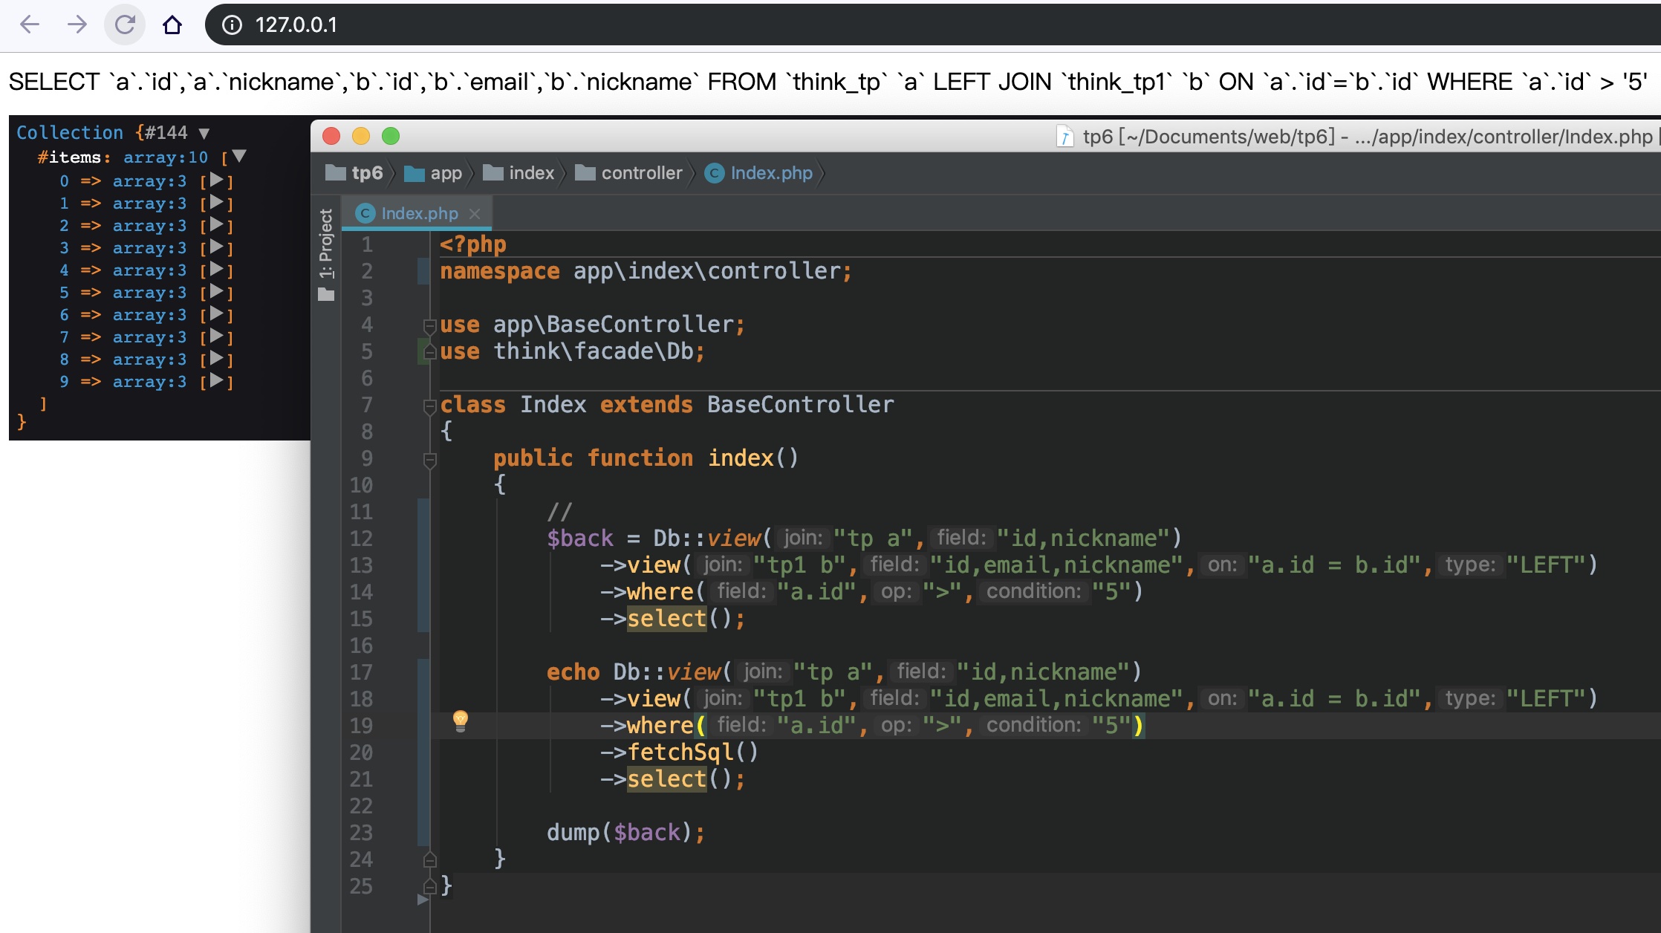Screen dimensions: 1661x933
Task: Click the SELECT SQL output text
Action: [x=828, y=82]
